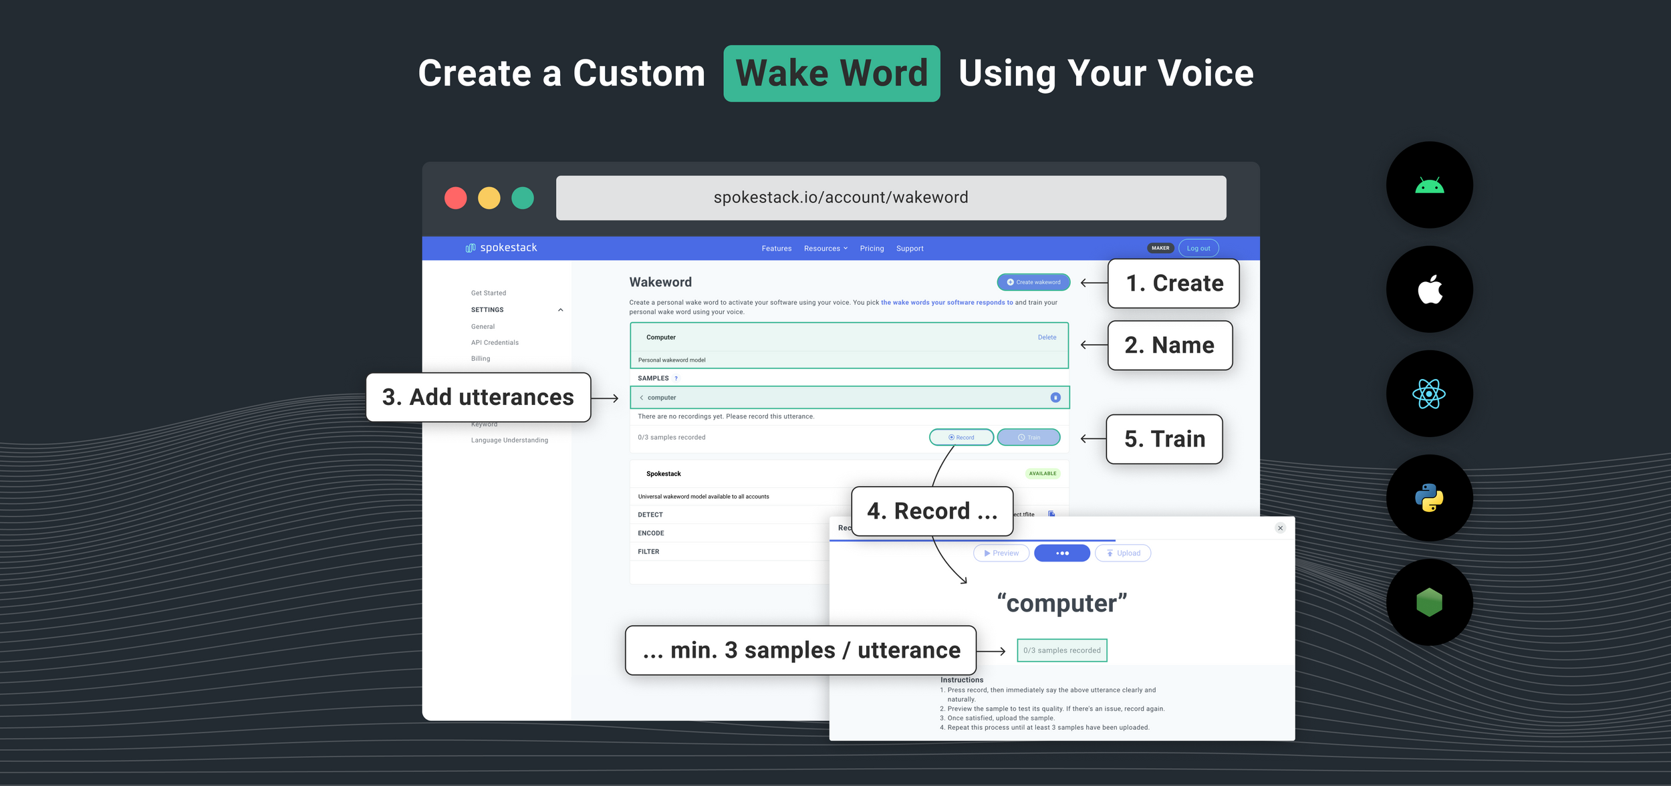Click the "computer" utterance prompt in dialog
This screenshot has width=1671, height=786.
[1062, 604]
